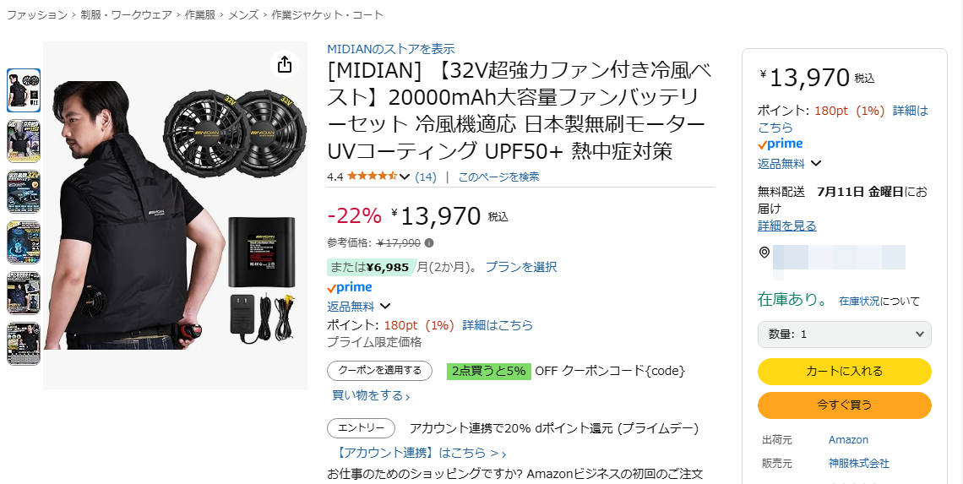Go to ファッション breadcrumb
The image size is (963, 484).
click(x=37, y=14)
